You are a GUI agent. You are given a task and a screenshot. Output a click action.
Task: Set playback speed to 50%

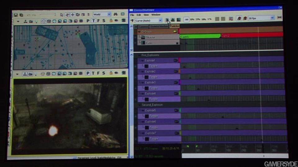(x=192, y=19)
